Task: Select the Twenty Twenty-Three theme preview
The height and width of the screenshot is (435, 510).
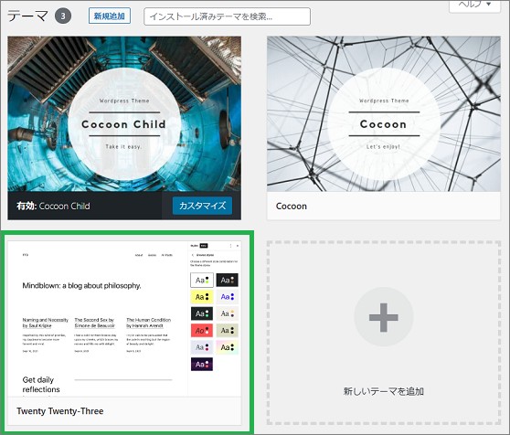Action: 124,319
